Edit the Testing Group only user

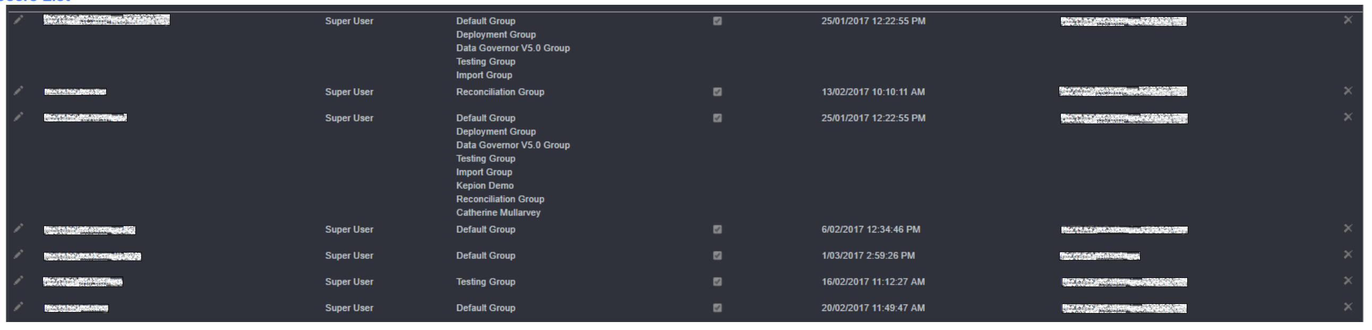tap(19, 281)
